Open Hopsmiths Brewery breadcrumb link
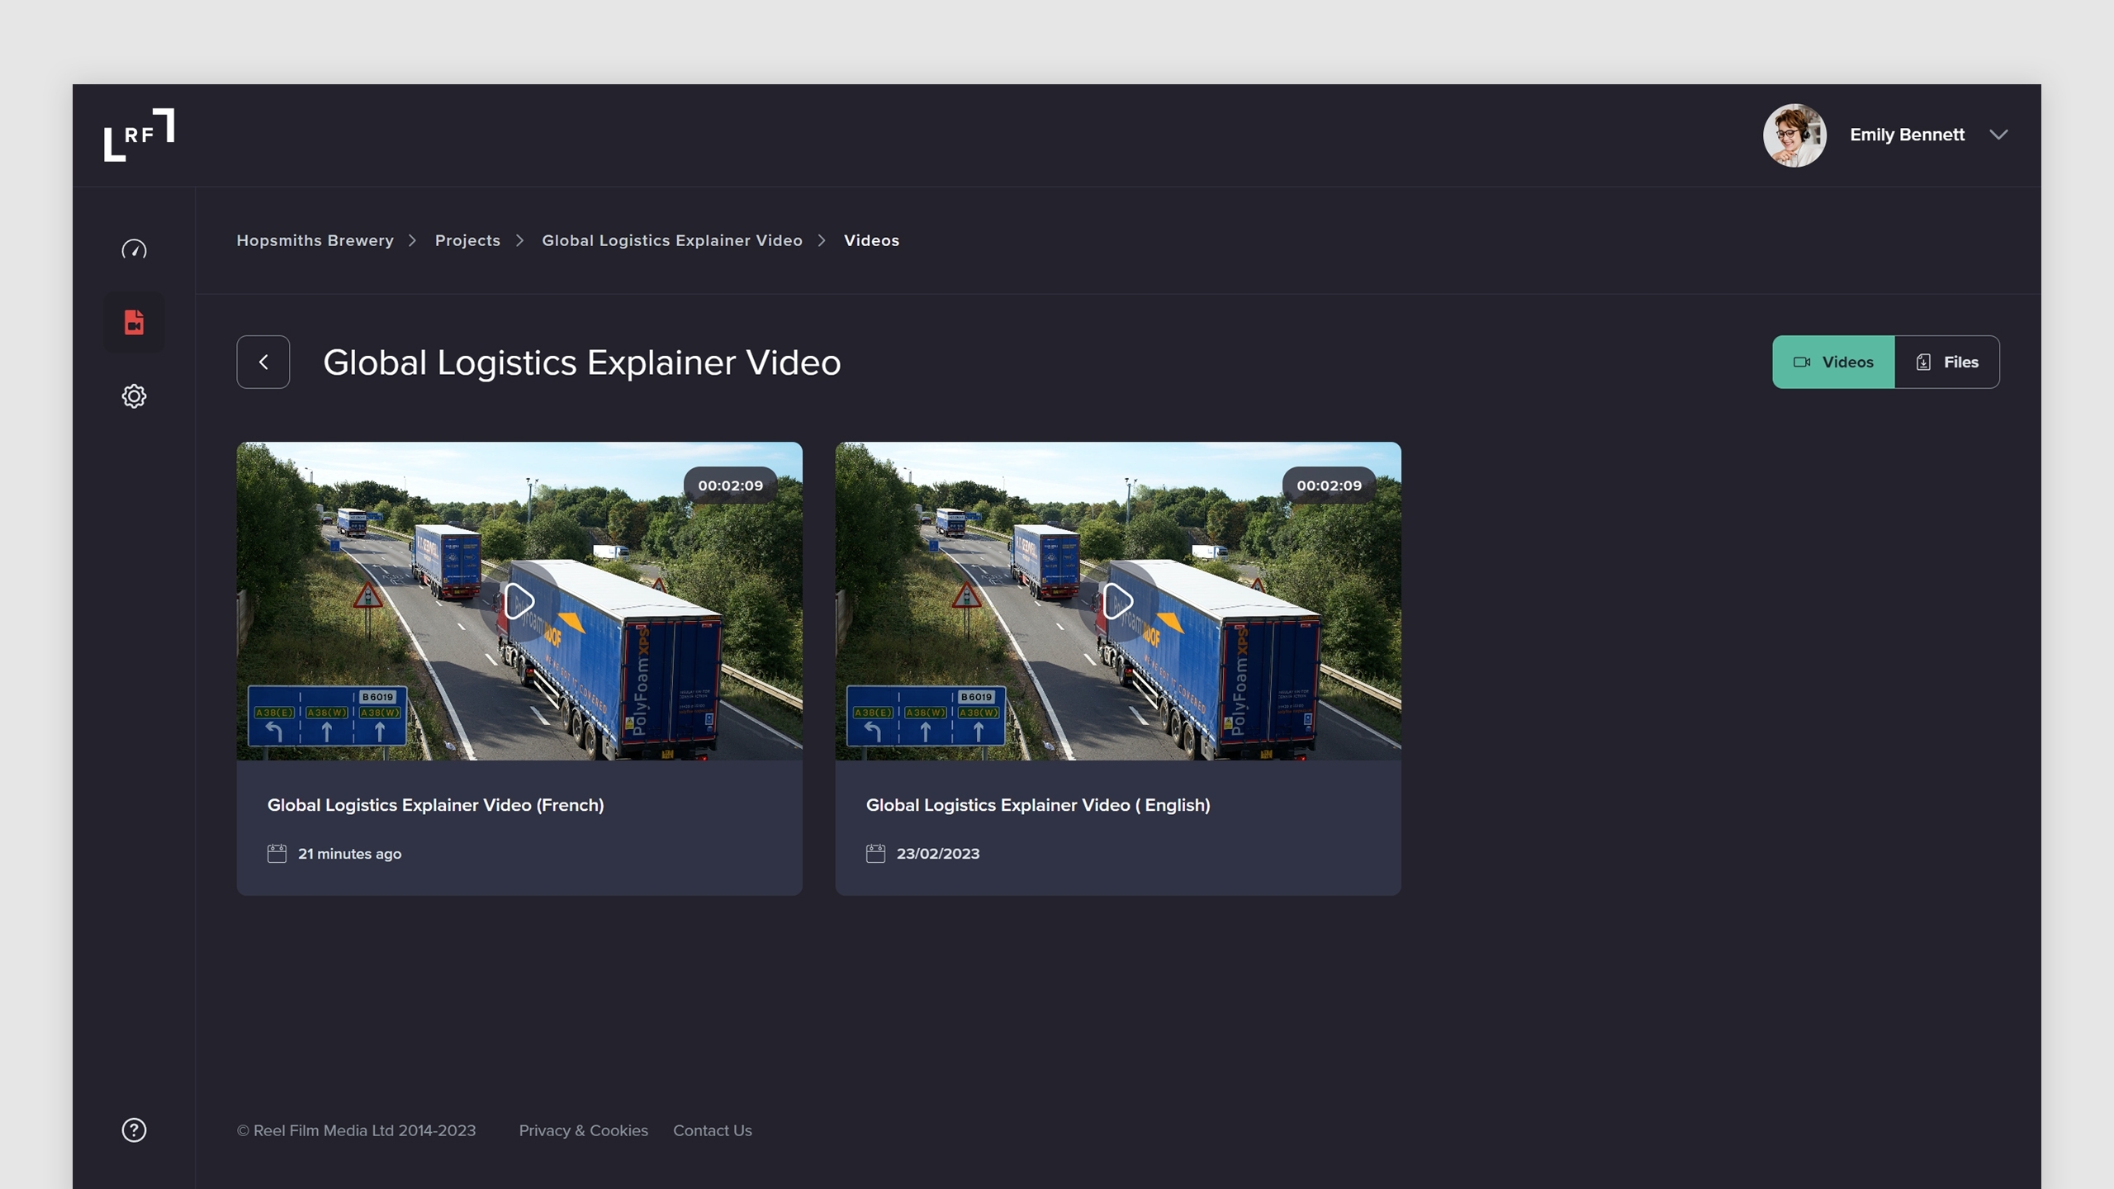This screenshot has width=2114, height=1189. pyautogui.click(x=315, y=240)
